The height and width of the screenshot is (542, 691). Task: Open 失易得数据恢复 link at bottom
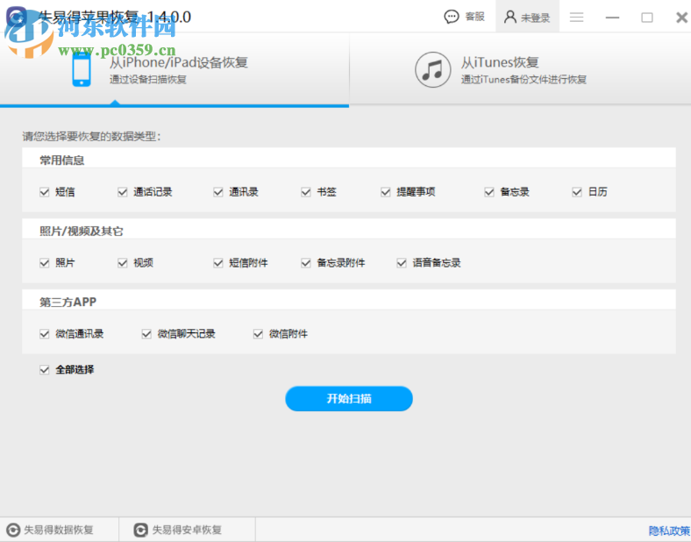(59, 530)
